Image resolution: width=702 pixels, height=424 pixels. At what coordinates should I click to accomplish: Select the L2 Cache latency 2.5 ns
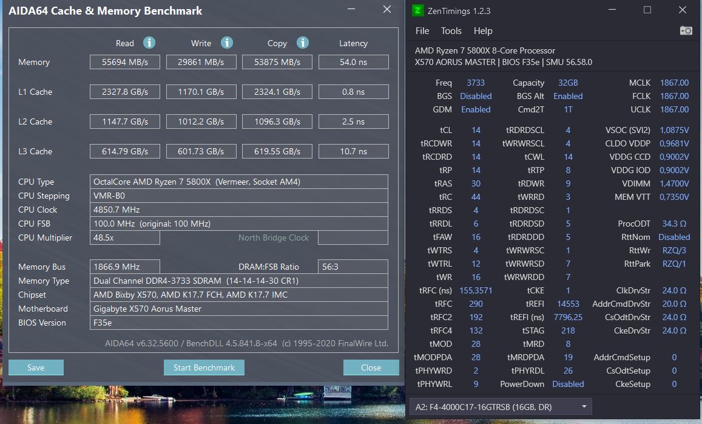[353, 121]
